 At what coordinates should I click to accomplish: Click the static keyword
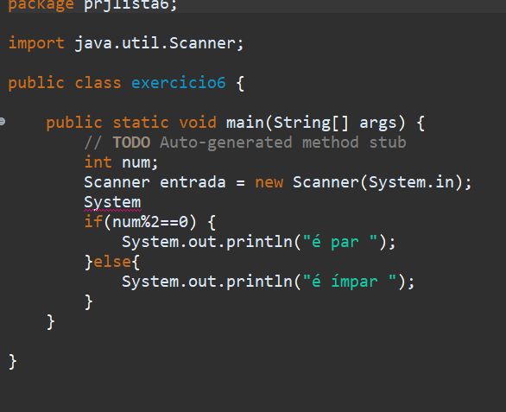(141, 123)
